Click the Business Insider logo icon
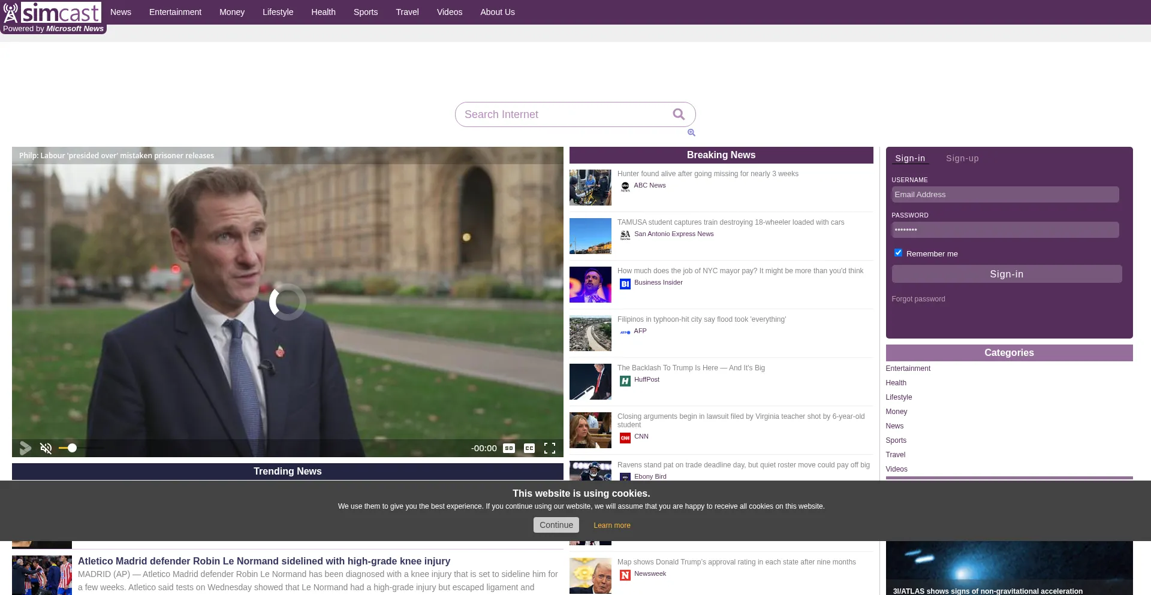This screenshot has width=1151, height=595. [625, 284]
